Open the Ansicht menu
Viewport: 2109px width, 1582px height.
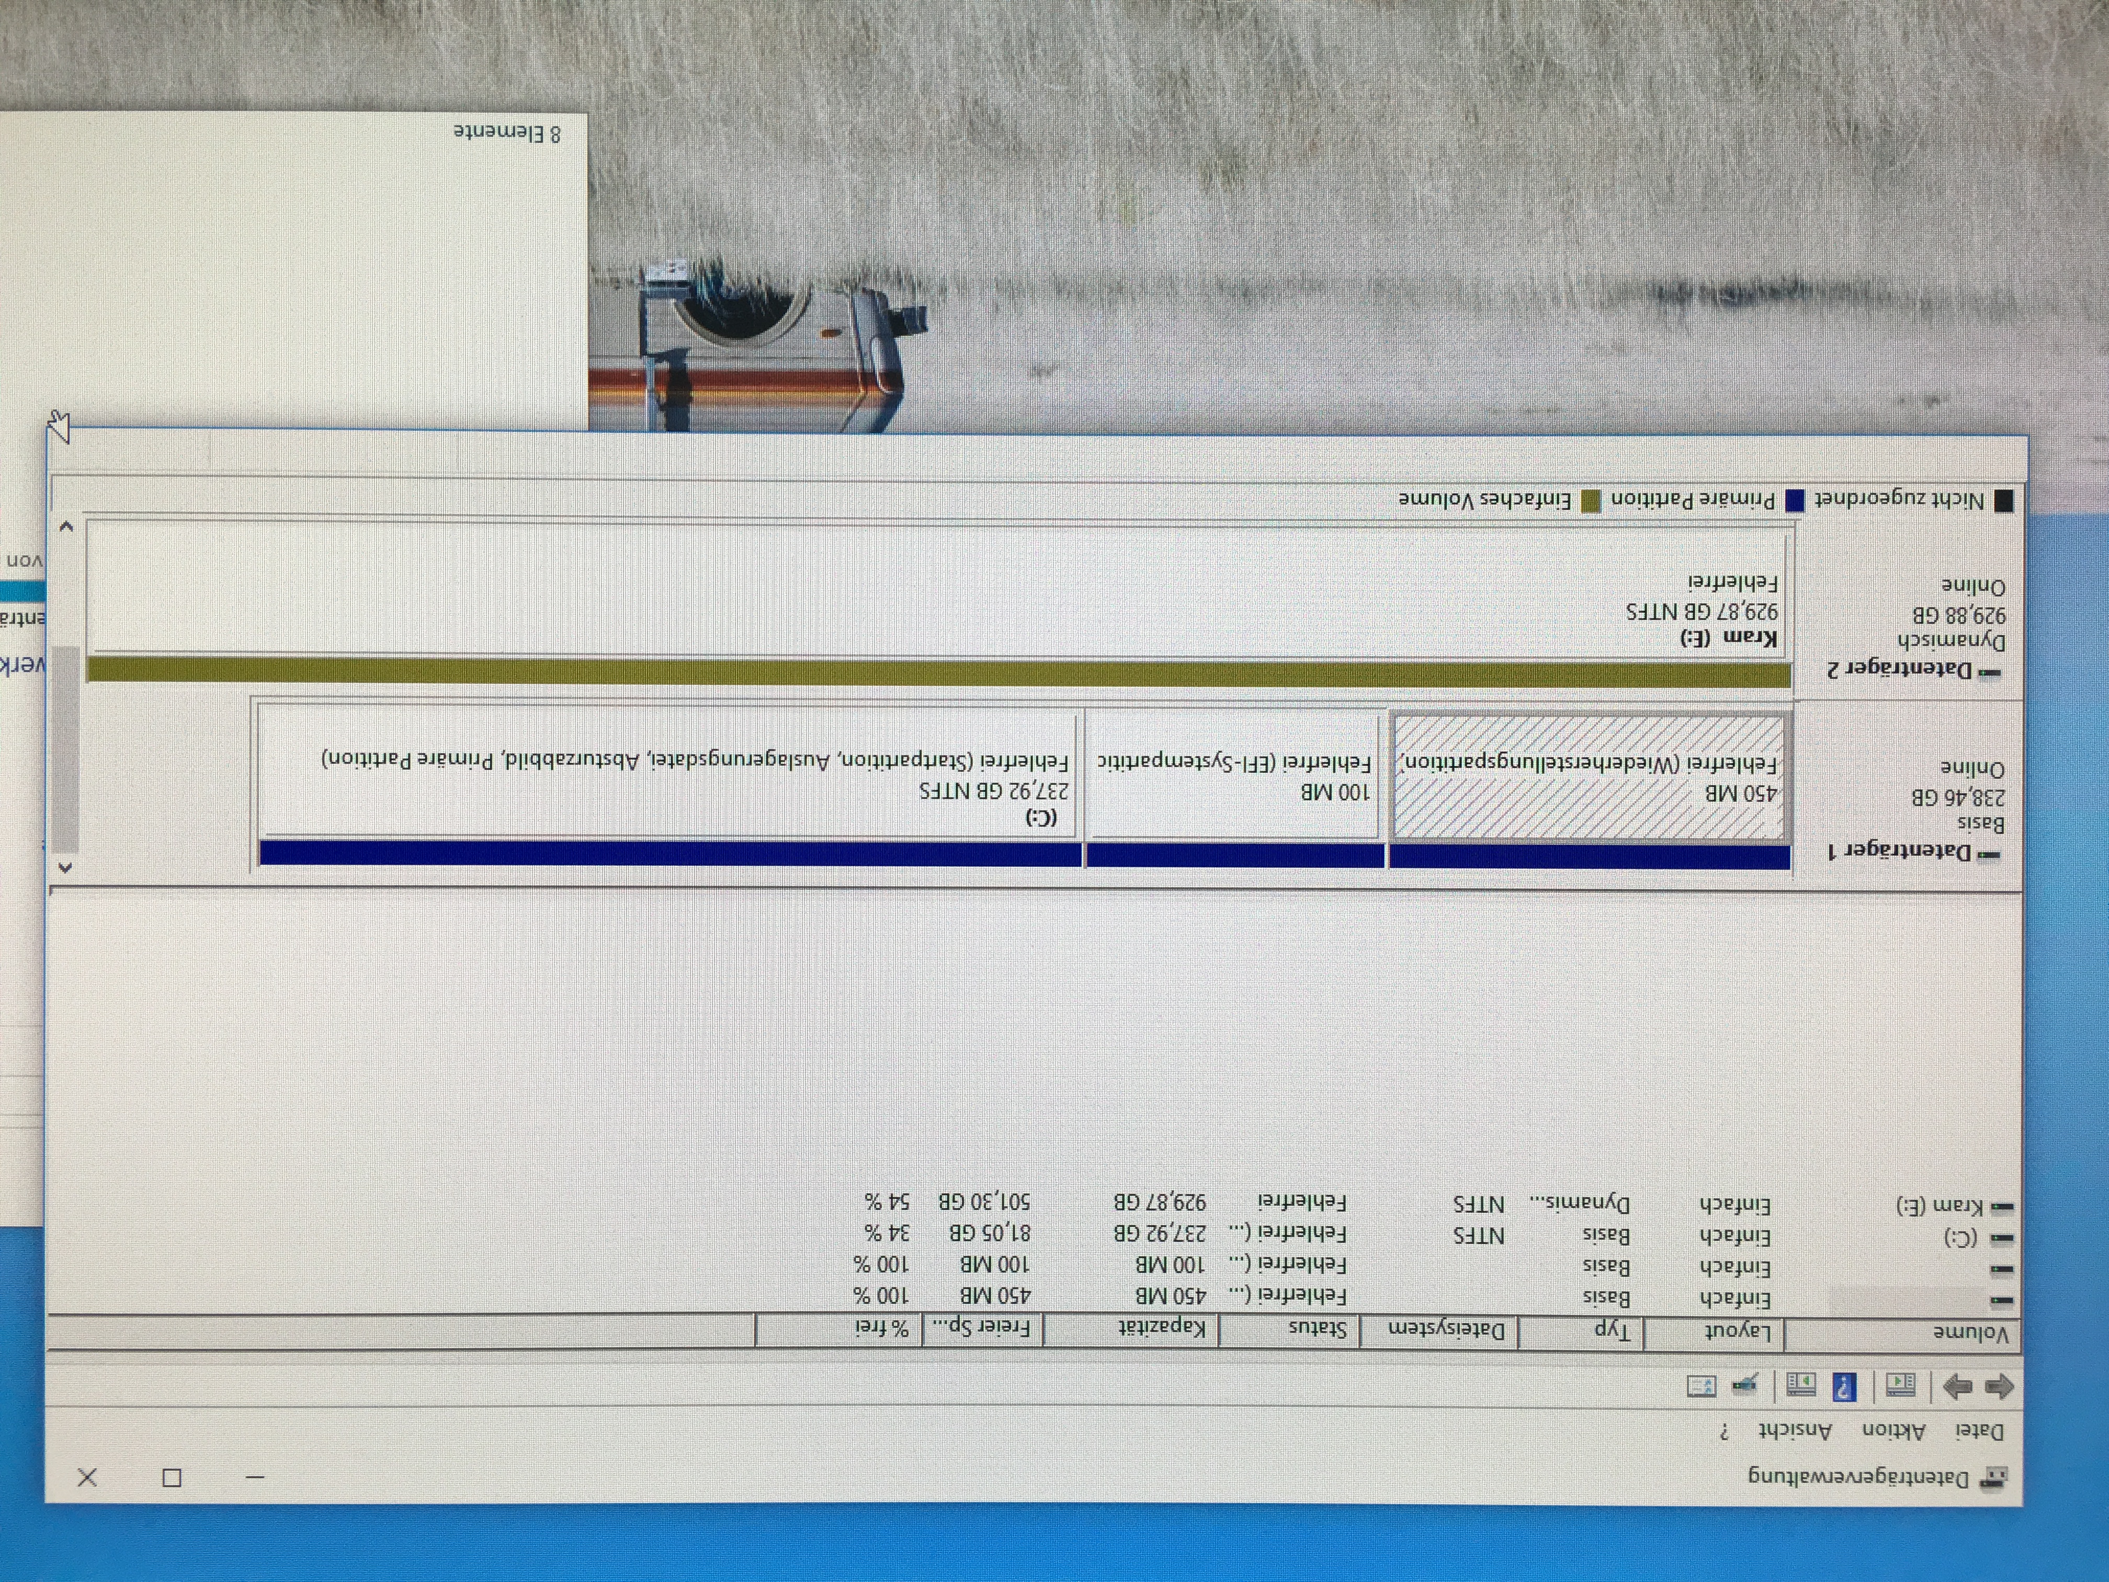coord(1795,1430)
